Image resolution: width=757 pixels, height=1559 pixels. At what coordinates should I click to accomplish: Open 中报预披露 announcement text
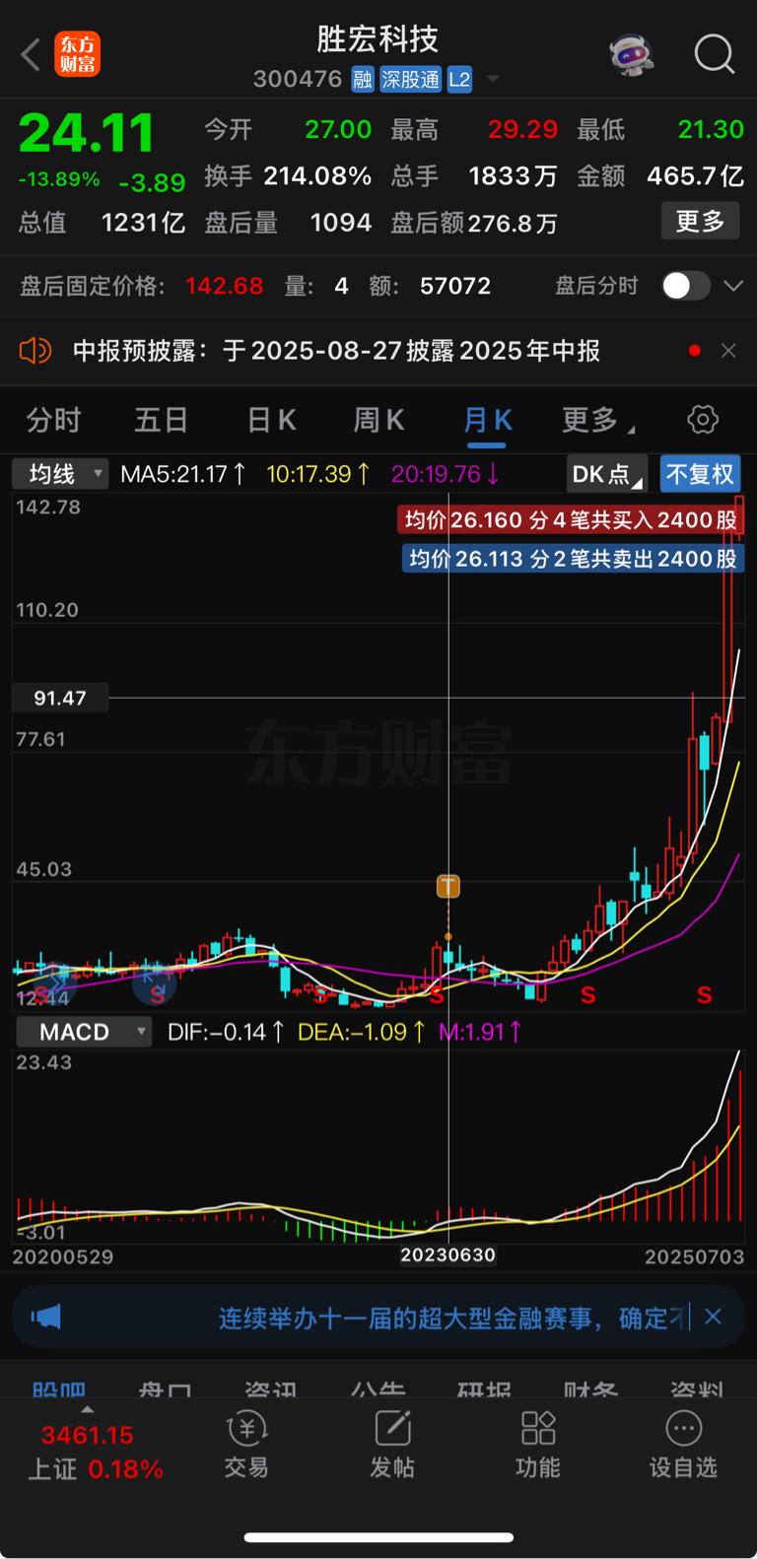336,351
